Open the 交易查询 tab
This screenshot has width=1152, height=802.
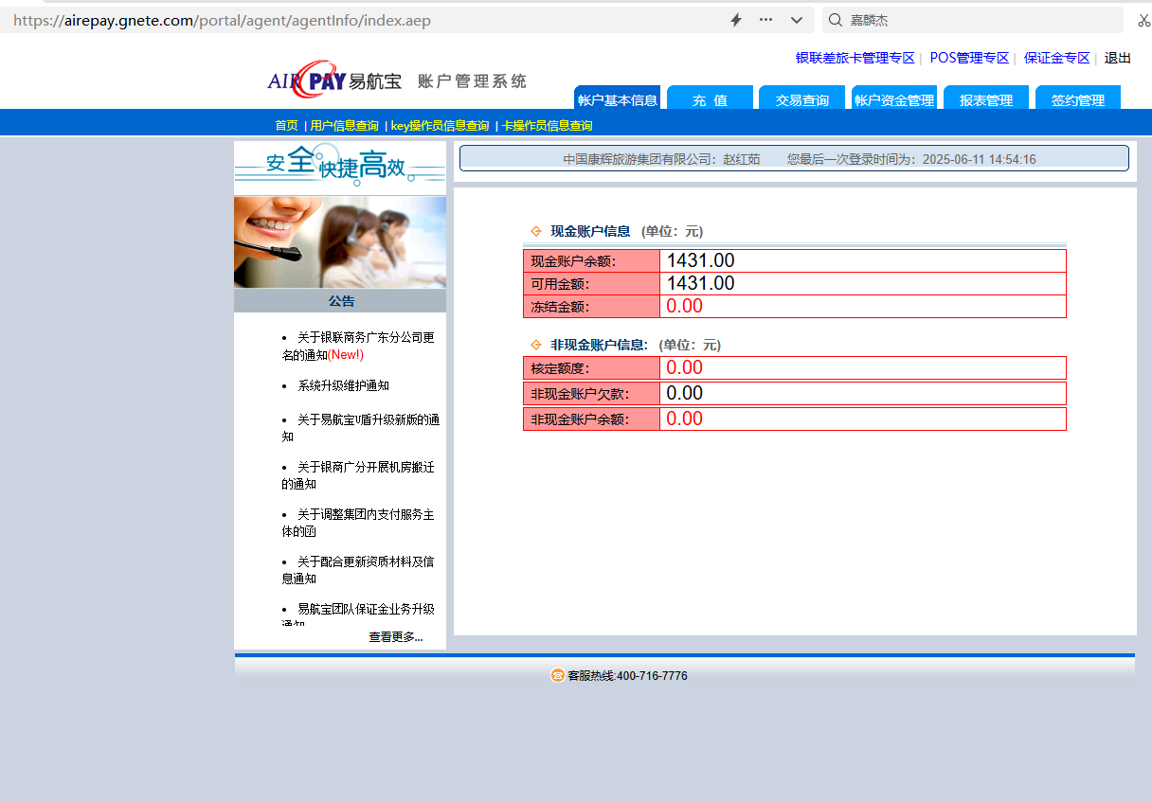[801, 99]
